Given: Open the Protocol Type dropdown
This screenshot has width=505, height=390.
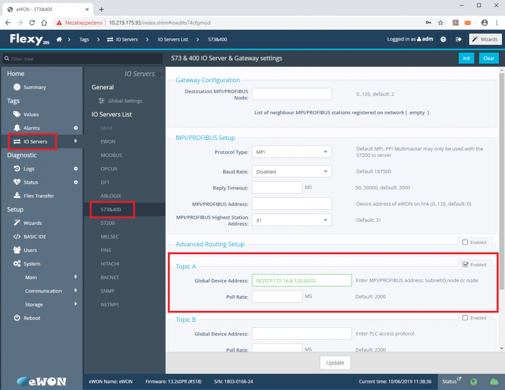Looking at the screenshot, I should point(292,152).
